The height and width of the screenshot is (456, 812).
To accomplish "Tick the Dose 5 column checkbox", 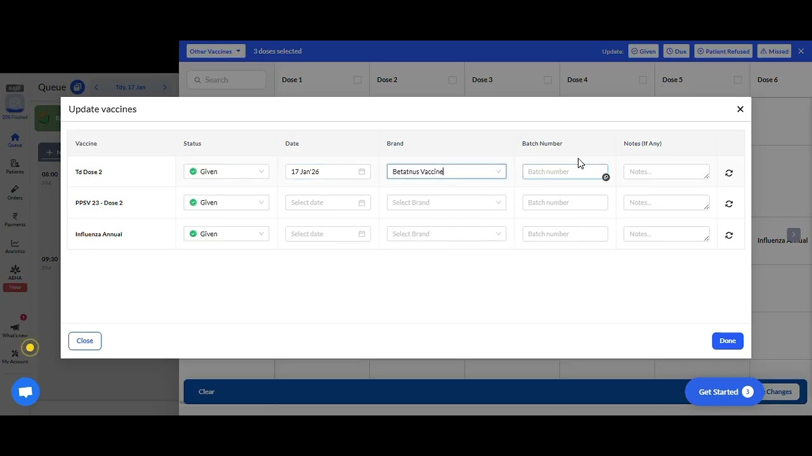I will [738, 80].
